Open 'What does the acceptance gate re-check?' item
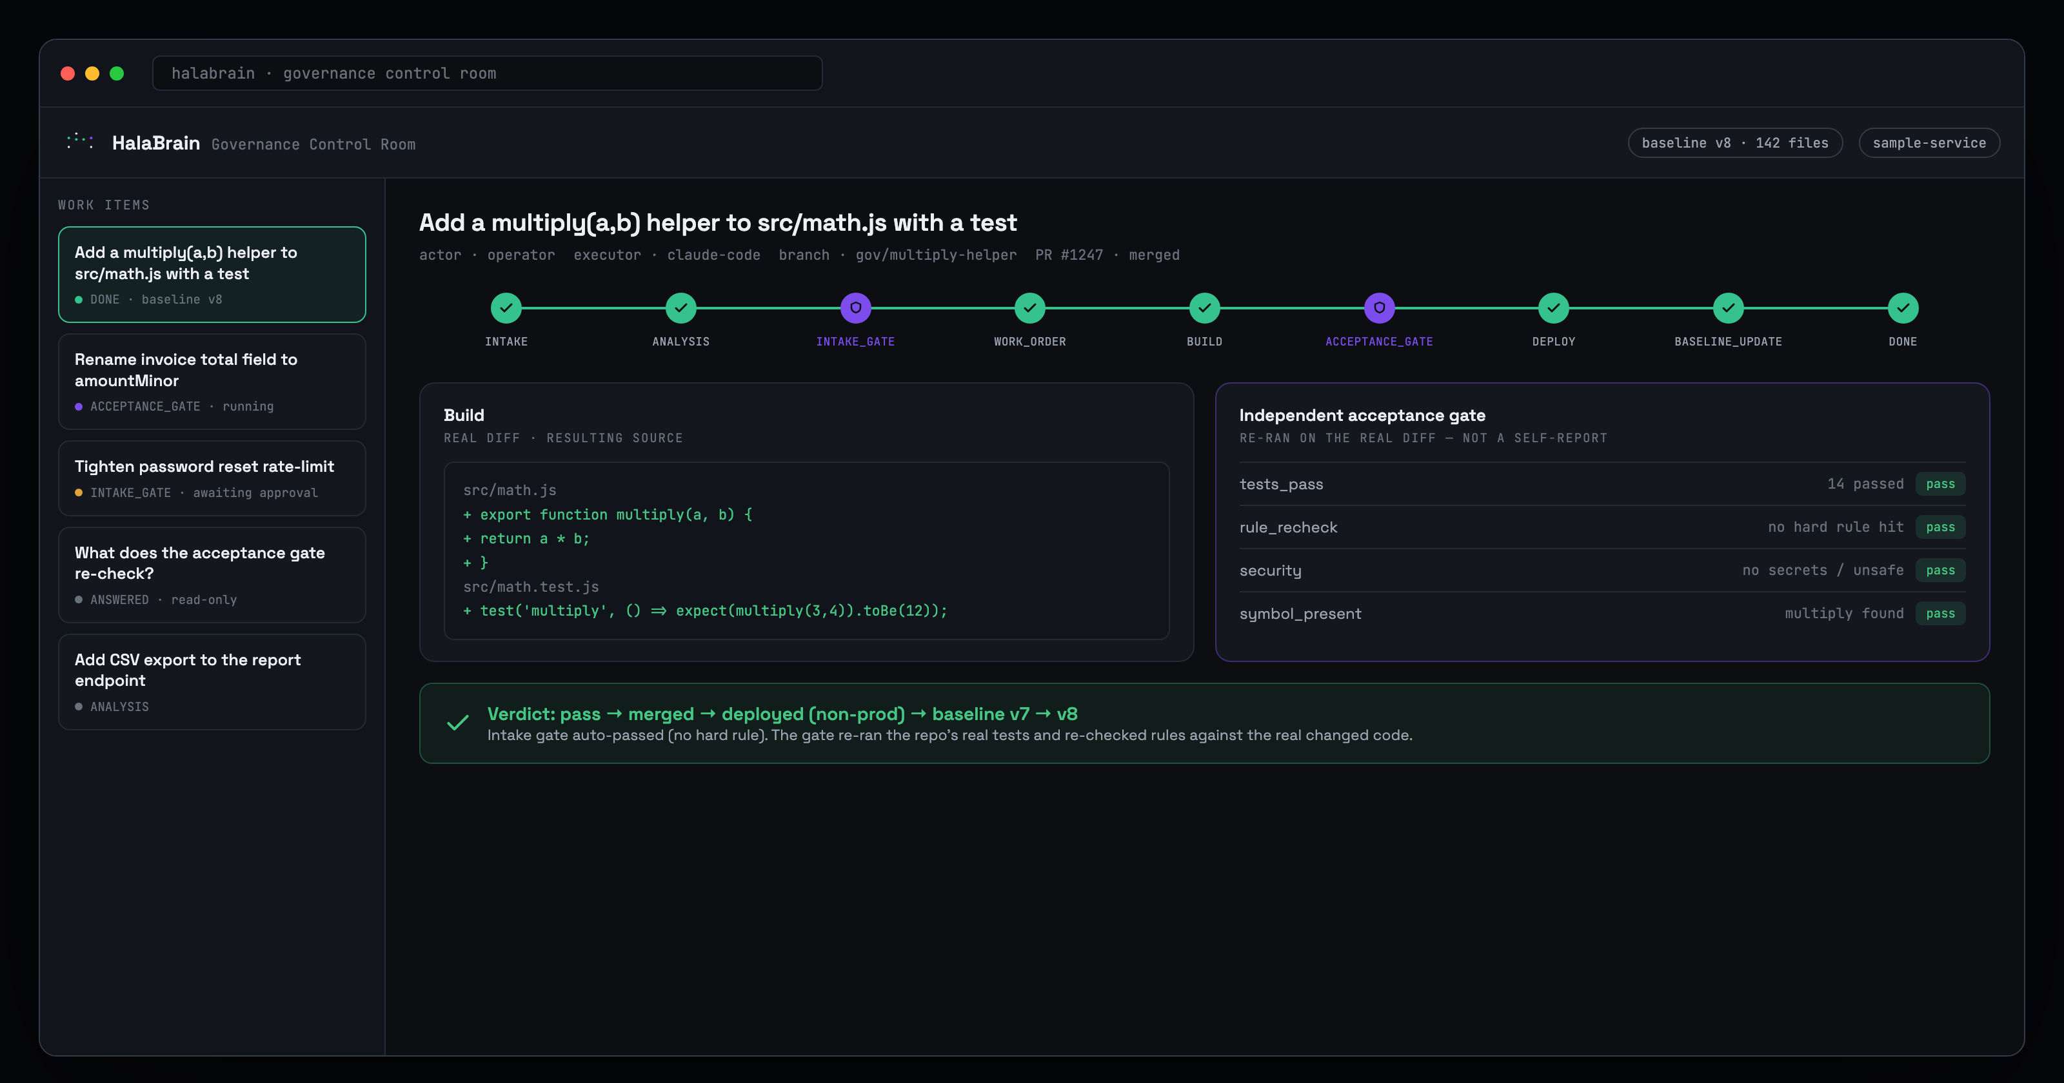This screenshot has width=2064, height=1083. 212,574
